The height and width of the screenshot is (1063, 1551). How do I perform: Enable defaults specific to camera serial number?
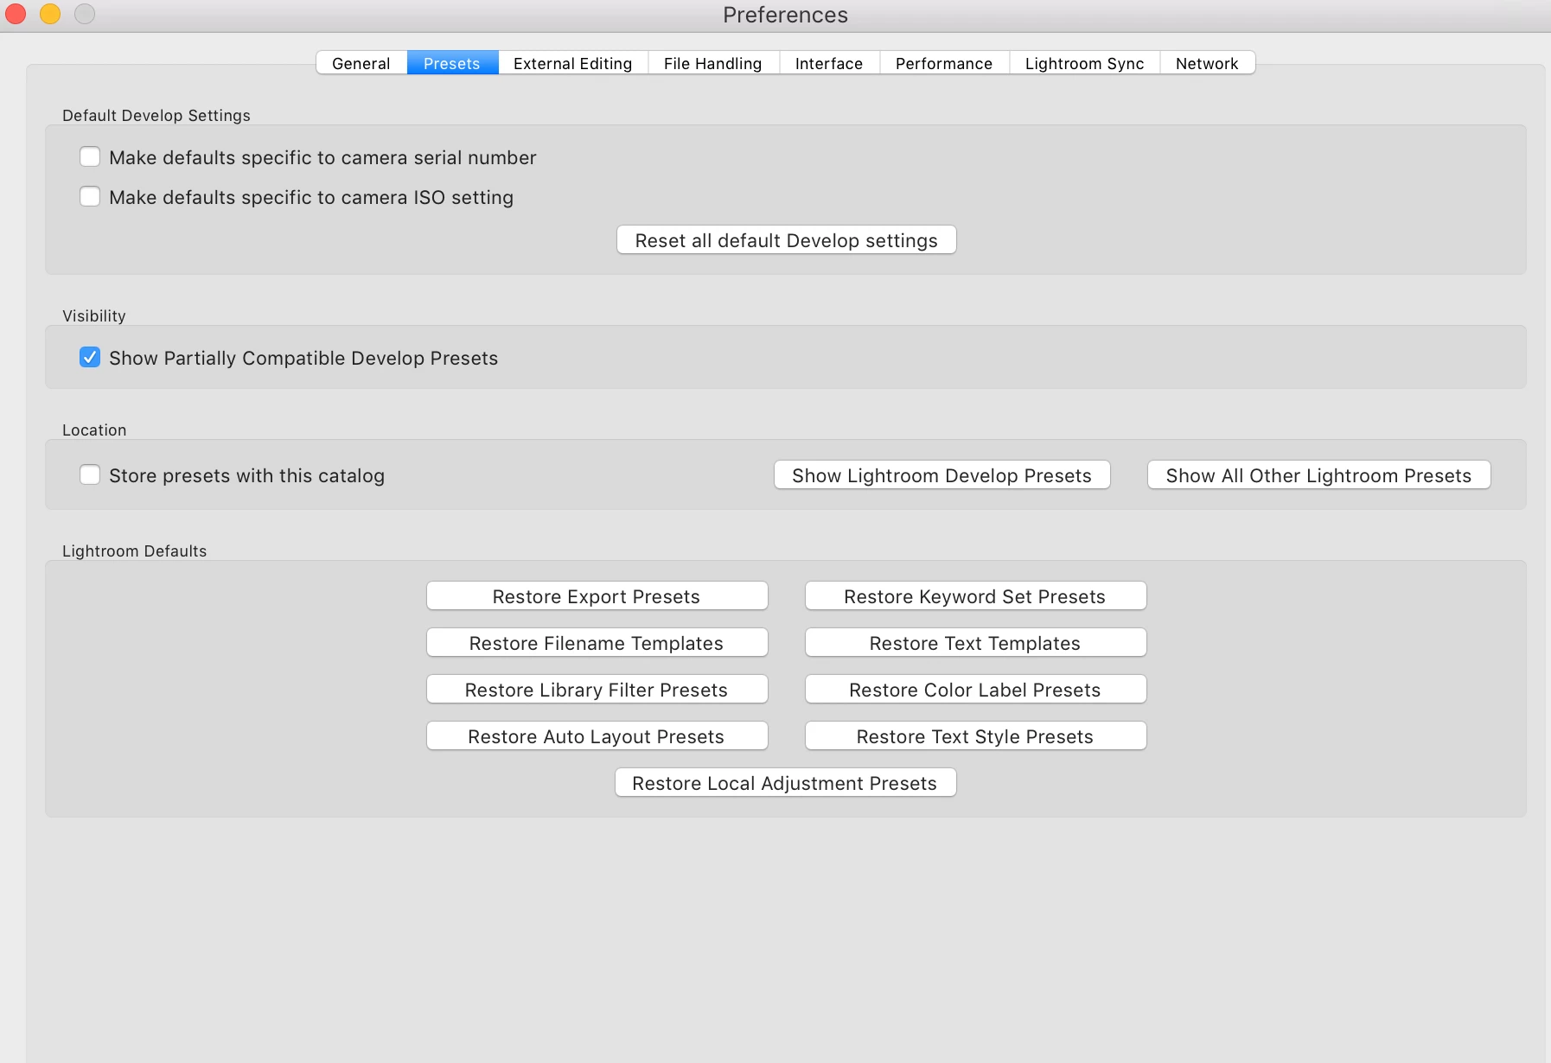[x=90, y=157]
